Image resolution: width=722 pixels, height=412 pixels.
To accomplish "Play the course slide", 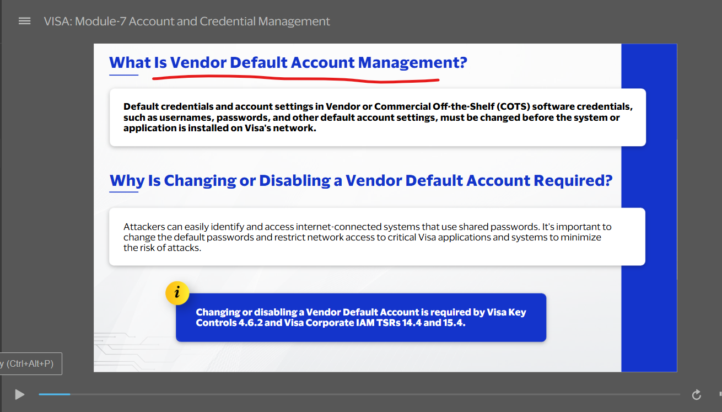I will click(x=20, y=394).
